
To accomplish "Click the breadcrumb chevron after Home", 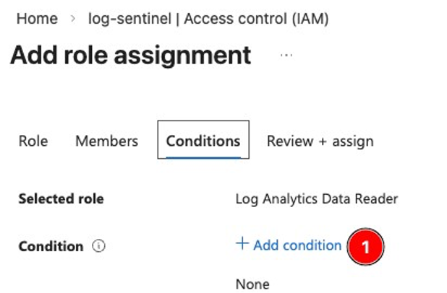I will pyautogui.click(x=73, y=19).
